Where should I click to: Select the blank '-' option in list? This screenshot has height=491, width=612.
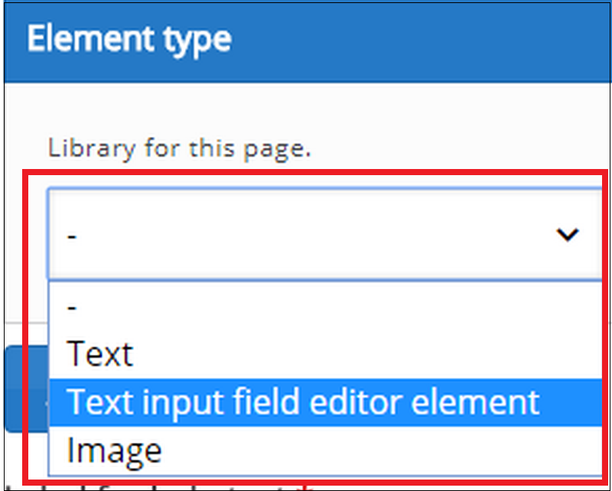(x=326, y=307)
